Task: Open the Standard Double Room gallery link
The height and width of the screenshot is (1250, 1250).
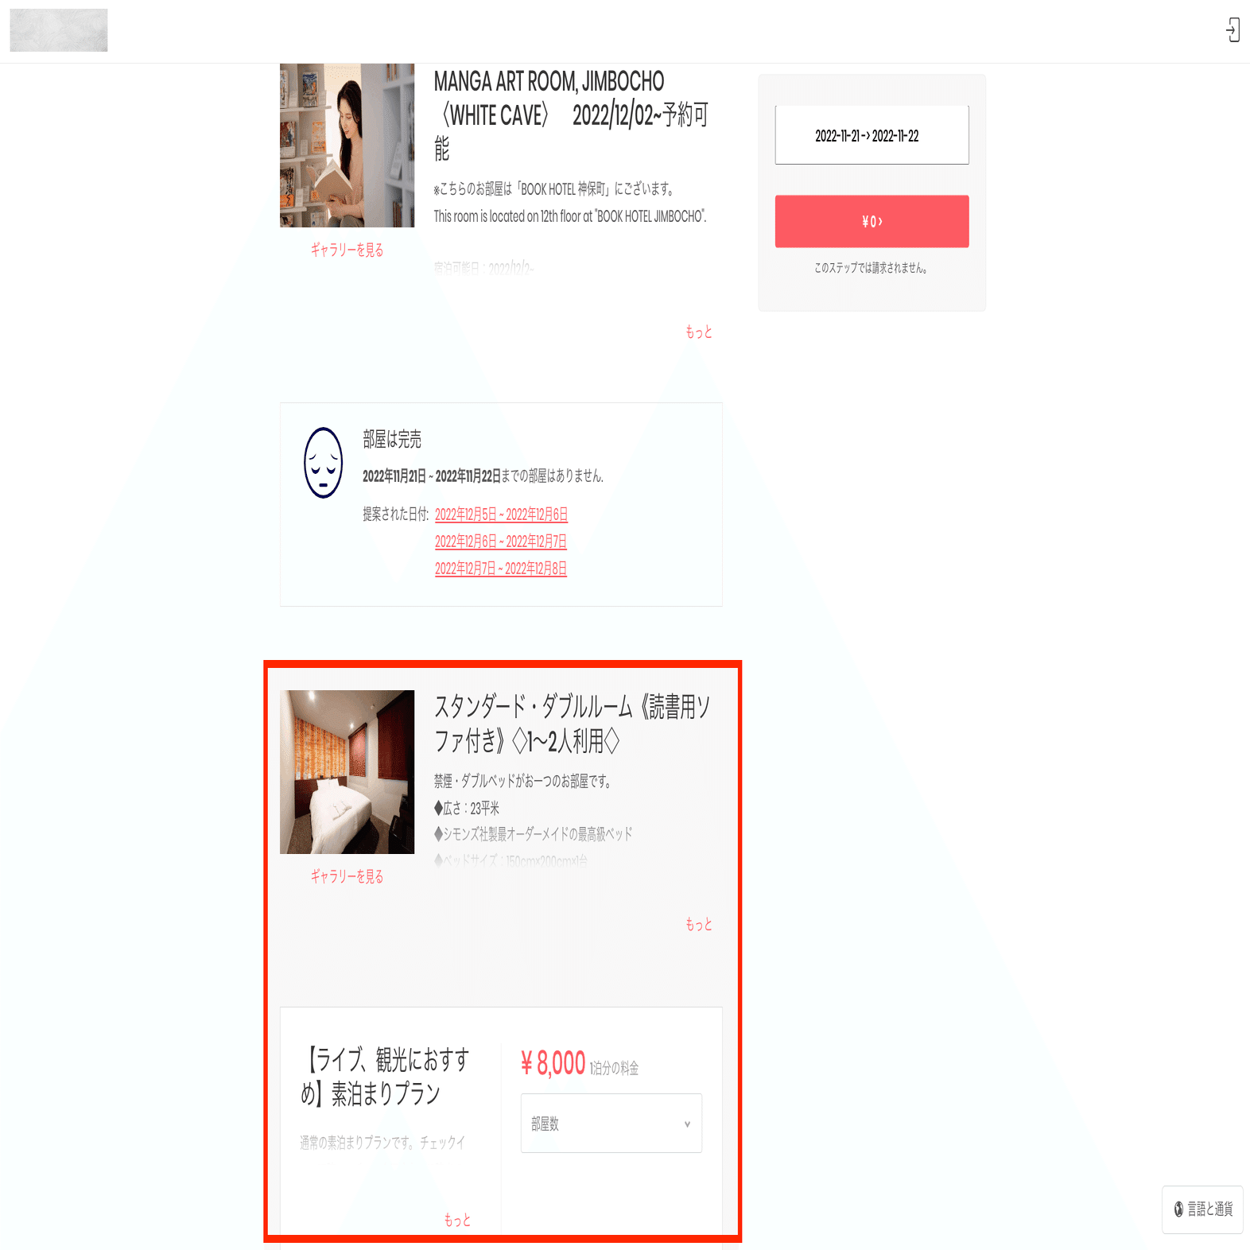Action: click(347, 876)
